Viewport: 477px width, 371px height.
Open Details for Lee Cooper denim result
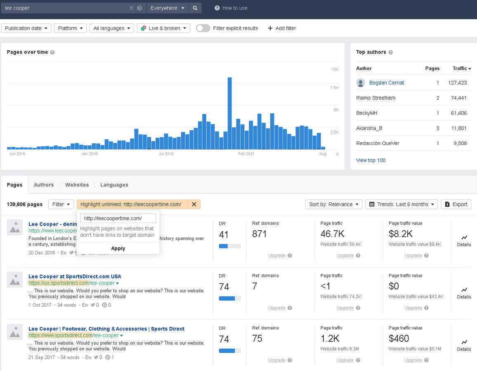pyautogui.click(x=464, y=241)
